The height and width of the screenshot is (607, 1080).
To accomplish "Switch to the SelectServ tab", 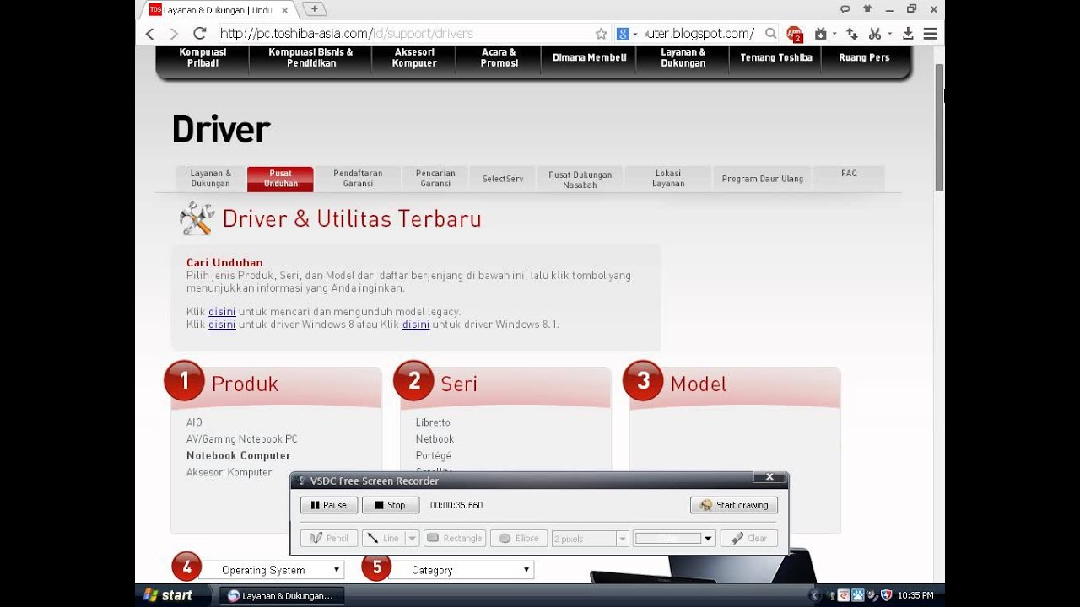I will pos(503,178).
